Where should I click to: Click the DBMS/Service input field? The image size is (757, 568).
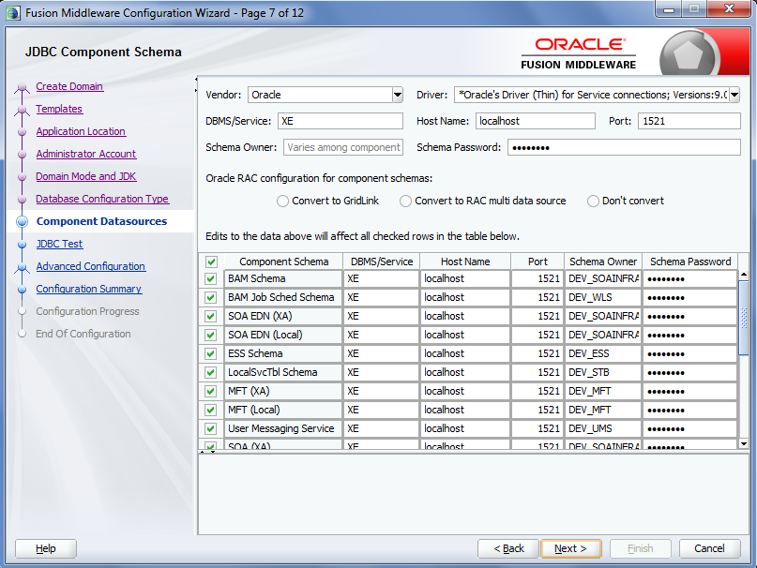(341, 121)
